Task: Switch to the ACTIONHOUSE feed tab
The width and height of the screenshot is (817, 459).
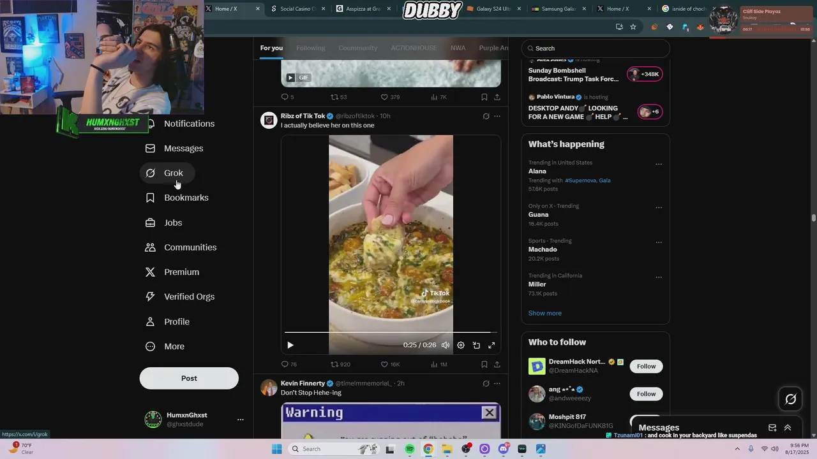Action: pos(414,48)
